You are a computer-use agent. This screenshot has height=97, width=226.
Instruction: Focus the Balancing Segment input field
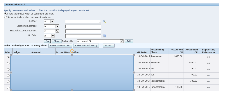click(83, 26)
